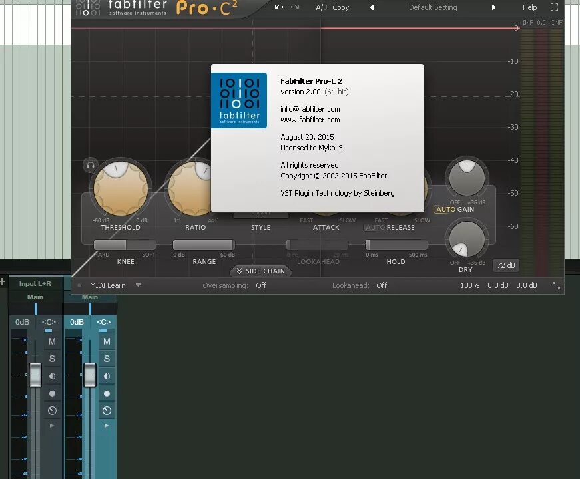Click the MIDI activity indicator dot
This screenshot has height=479, width=580.
point(79,285)
